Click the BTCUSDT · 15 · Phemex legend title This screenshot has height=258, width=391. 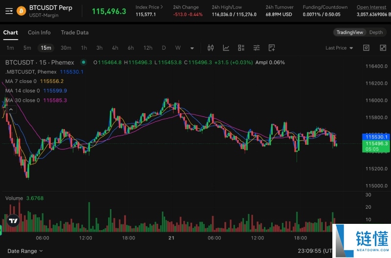pos(40,62)
